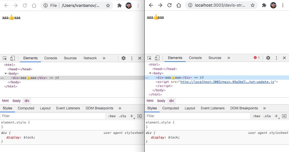Viewport: 289px width, 152px height.
Task: Open the Sources tab in the left DevTools
Action: tap(70, 58)
